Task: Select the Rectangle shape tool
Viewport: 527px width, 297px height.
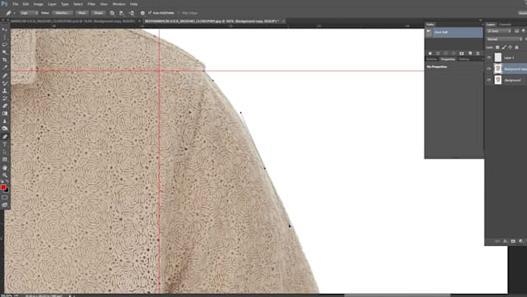Action: coord(5,160)
